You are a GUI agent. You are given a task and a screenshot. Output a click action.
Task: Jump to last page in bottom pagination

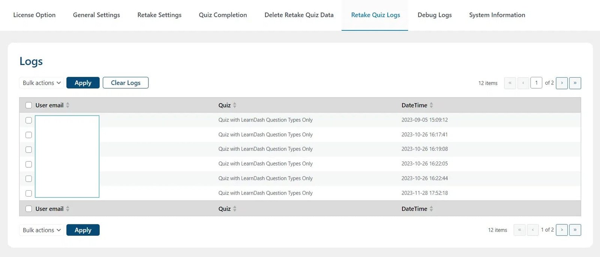tap(575, 230)
